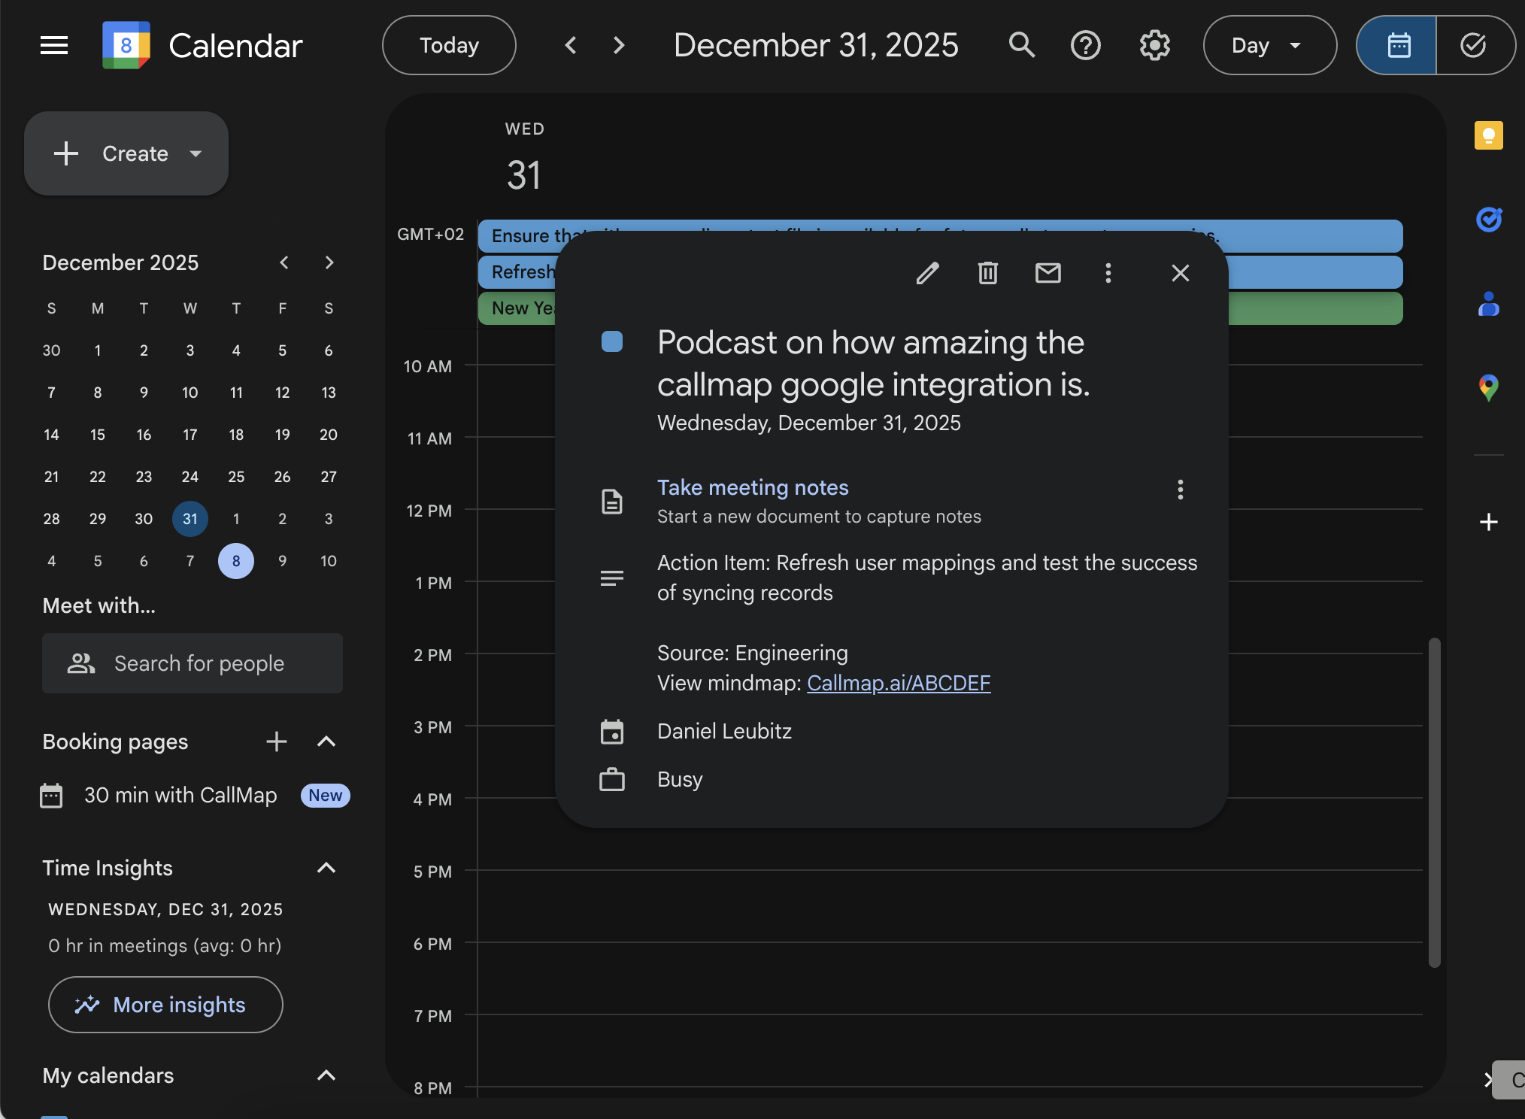The height and width of the screenshot is (1119, 1525).
Task: Close the event details popup
Action: (1180, 273)
